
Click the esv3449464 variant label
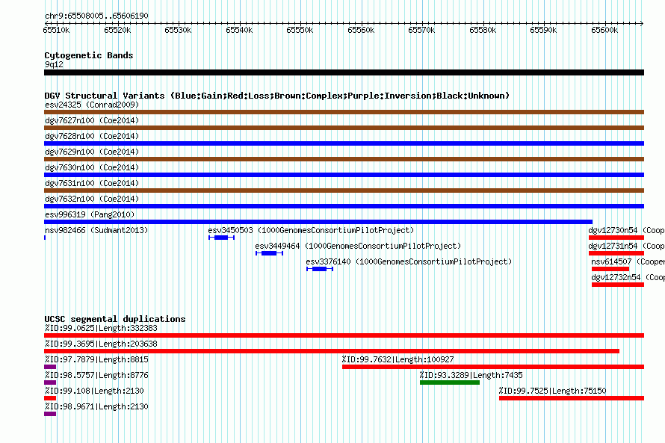click(x=358, y=246)
